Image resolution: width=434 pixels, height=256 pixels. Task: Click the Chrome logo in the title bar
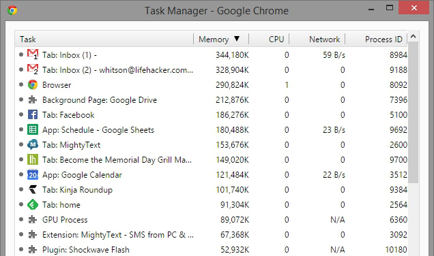coord(12,10)
